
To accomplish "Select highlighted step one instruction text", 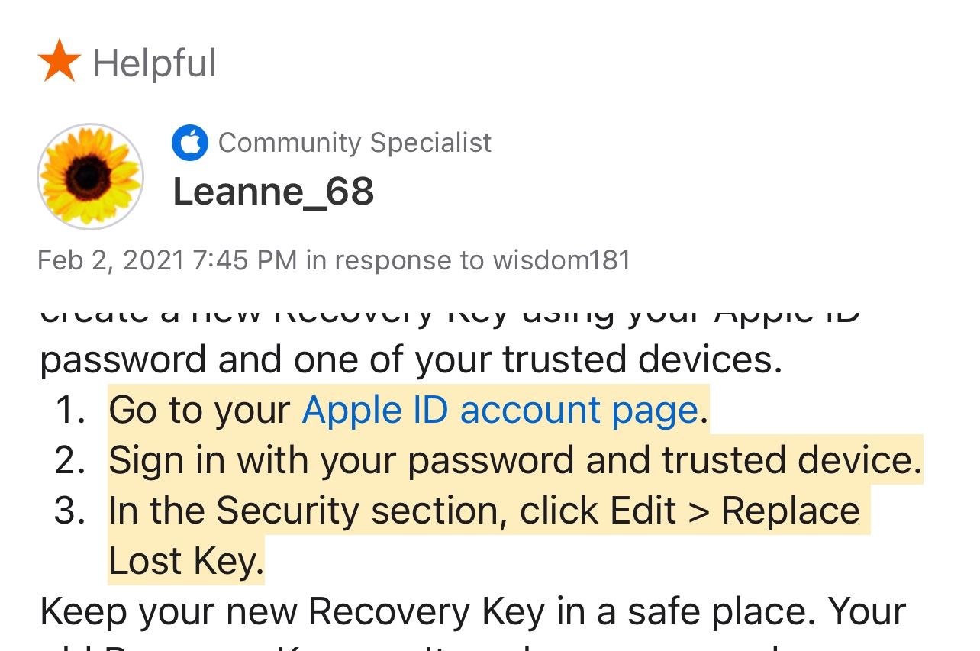I will [405, 409].
